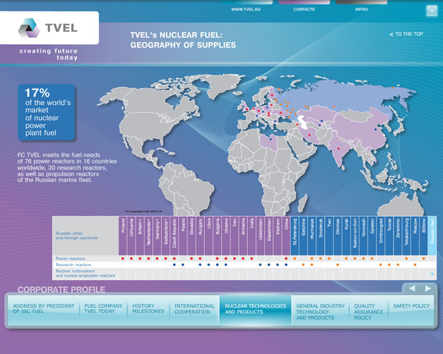Select Fuel Company TVEL Today

point(103,308)
